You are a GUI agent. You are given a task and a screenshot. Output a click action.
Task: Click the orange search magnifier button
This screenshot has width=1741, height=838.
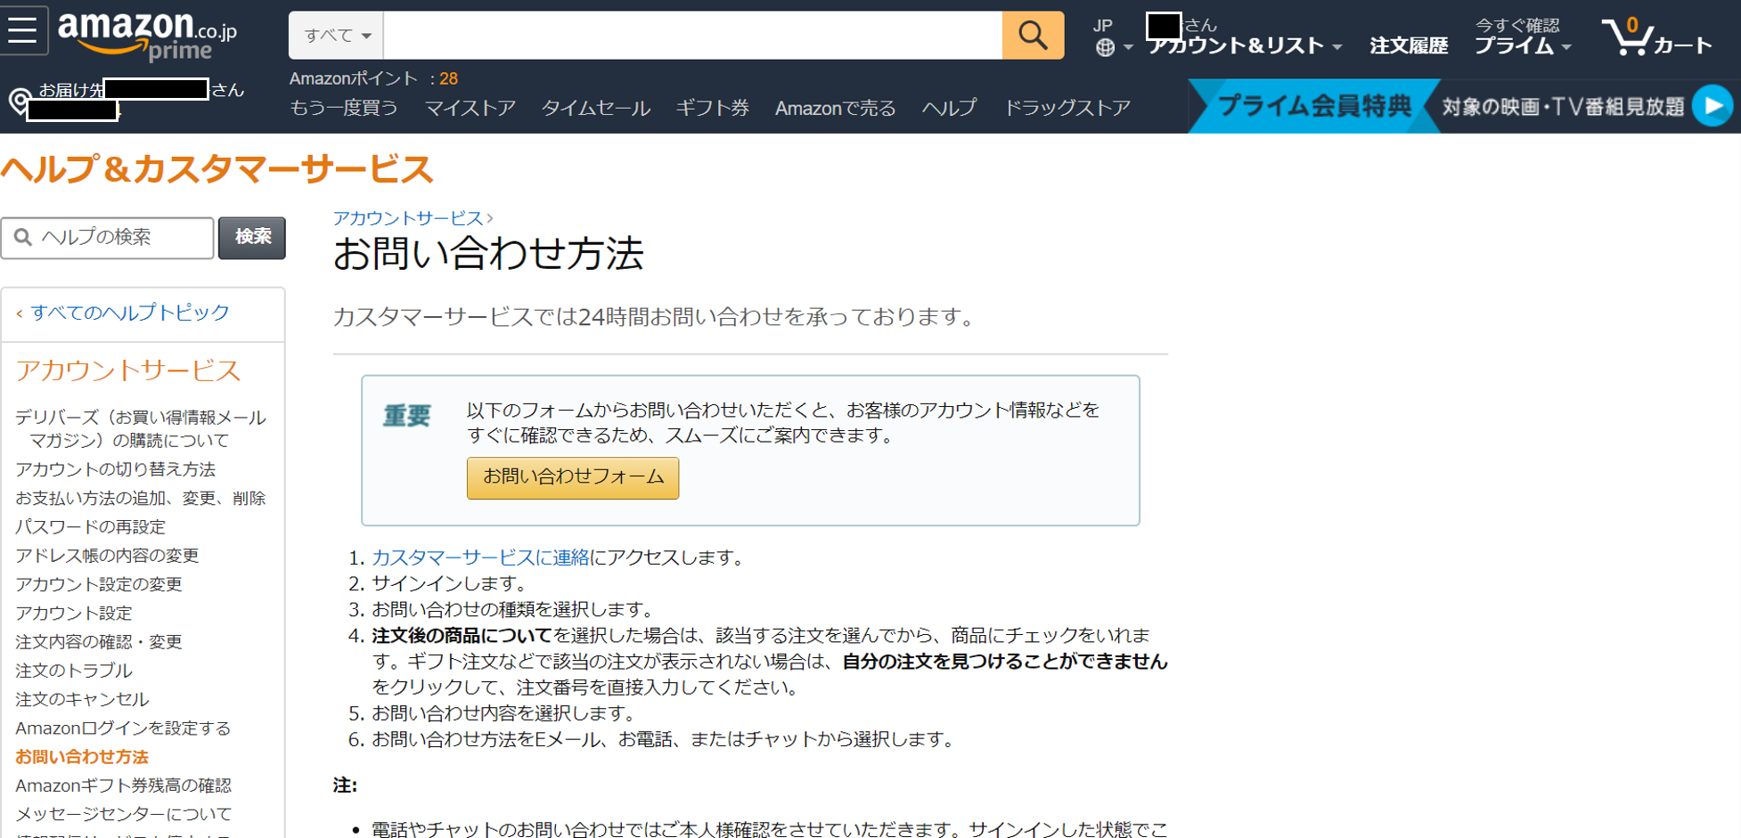click(1033, 36)
